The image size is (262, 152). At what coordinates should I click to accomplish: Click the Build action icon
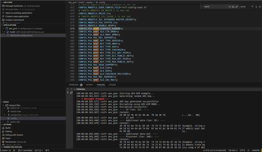[x=3, y=128]
